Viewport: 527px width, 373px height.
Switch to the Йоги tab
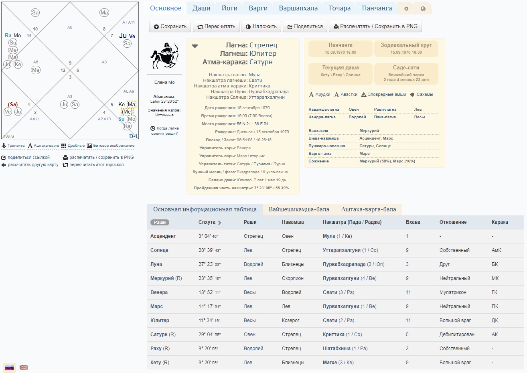[x=229, y=8]
